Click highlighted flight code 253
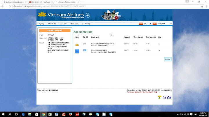Viewport: 209px width, 117px height. pos(84,50)
